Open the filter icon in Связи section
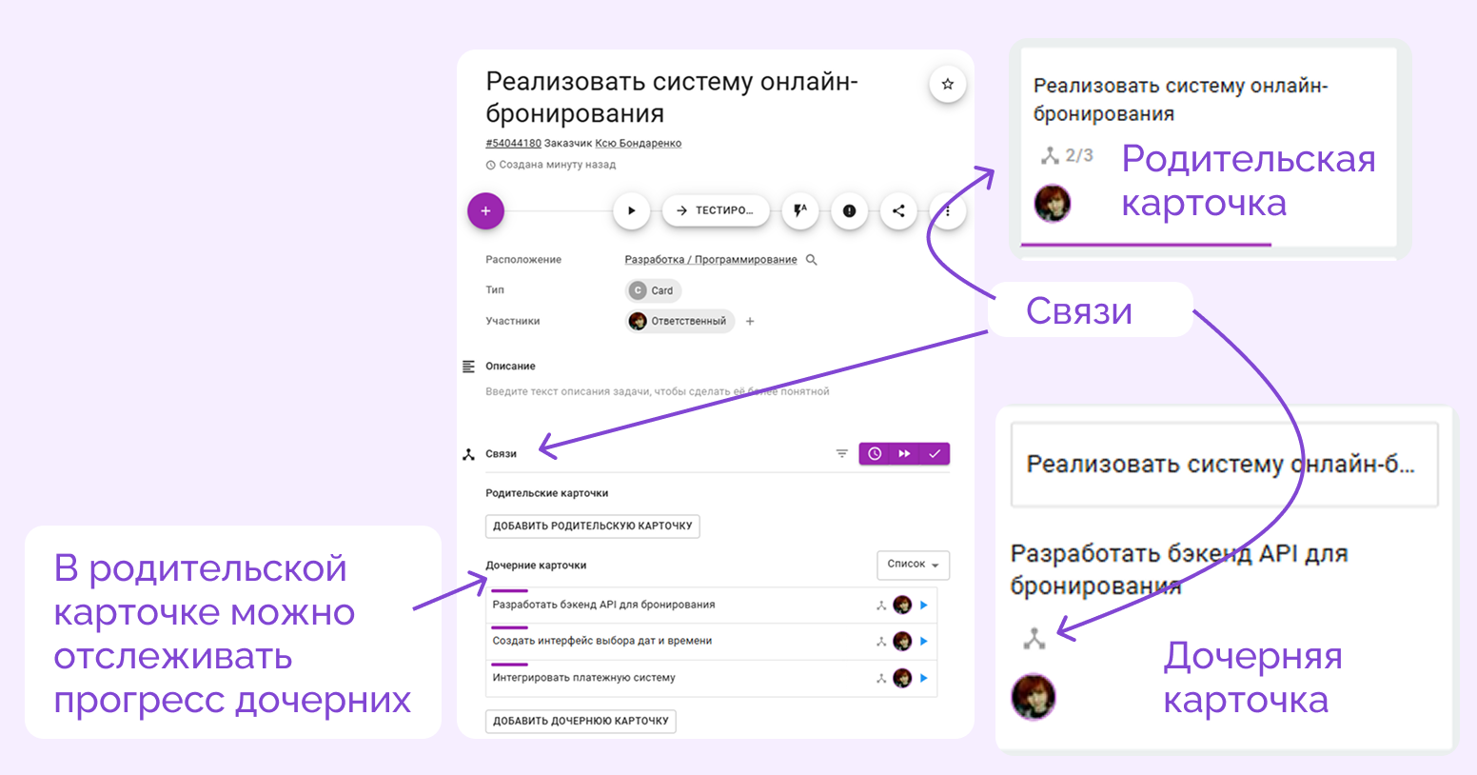Screen dimensions: 1477x775 tap(841, 454)
